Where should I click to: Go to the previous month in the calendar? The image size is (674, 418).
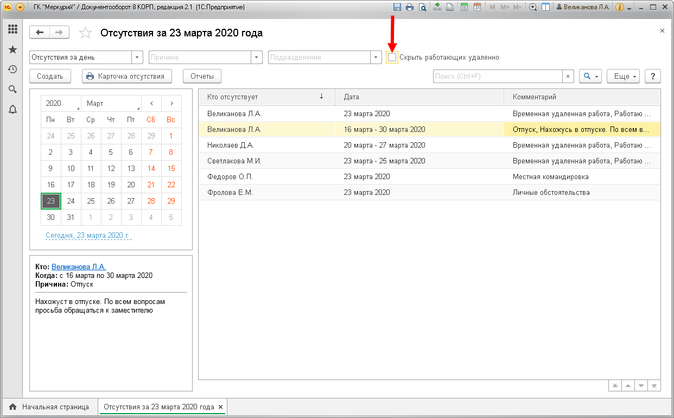[151, 103]
